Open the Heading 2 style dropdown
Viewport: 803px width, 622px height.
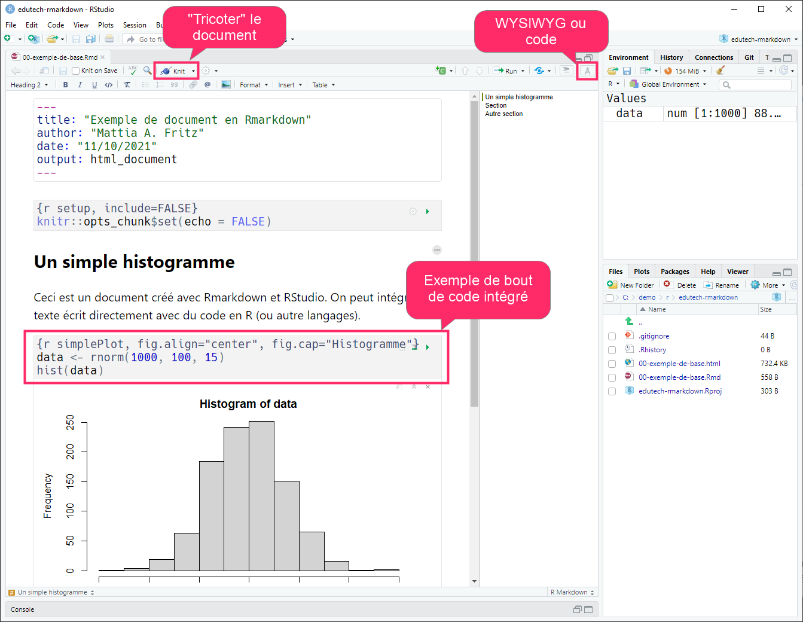click(29, 85)
